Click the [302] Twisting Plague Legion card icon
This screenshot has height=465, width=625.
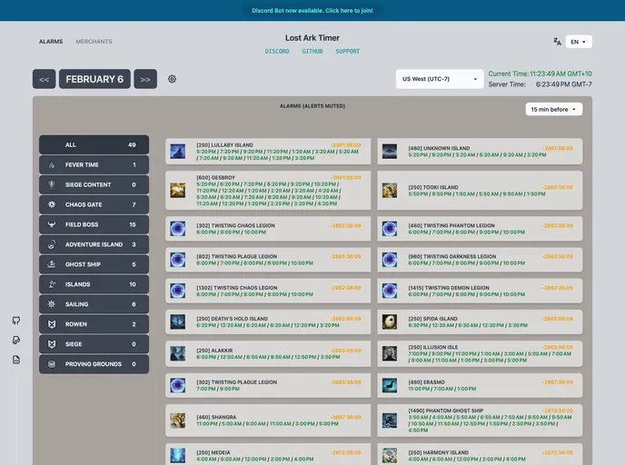point(178,385)
